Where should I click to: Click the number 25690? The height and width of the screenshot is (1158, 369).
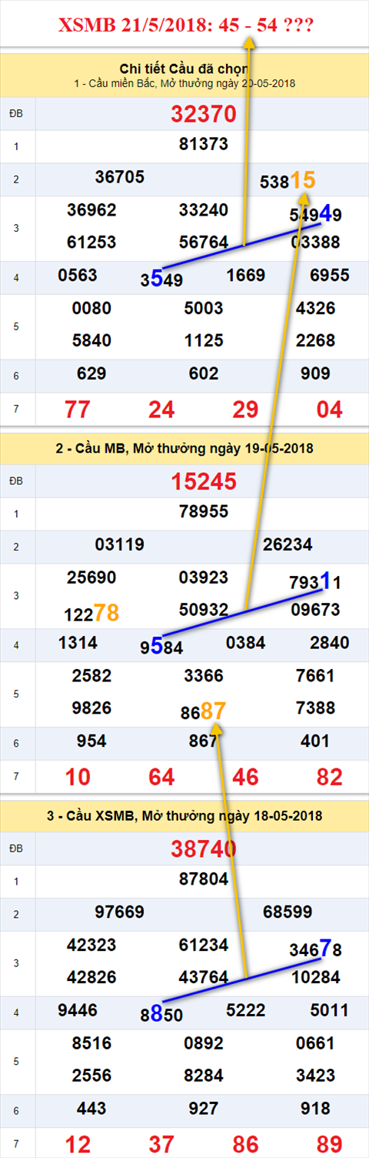click(91, 577)
